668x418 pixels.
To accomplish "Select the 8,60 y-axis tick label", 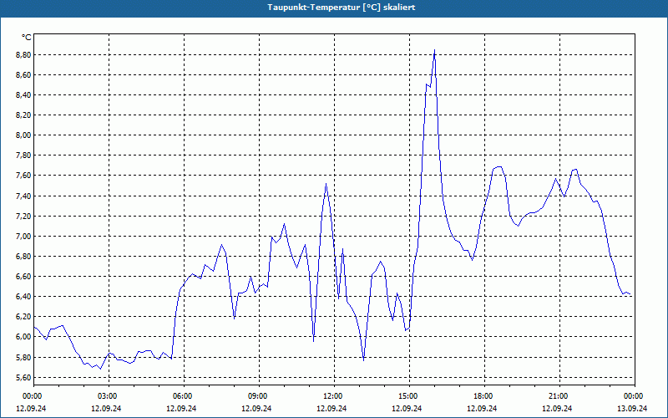I will click(x=23, y=75).
